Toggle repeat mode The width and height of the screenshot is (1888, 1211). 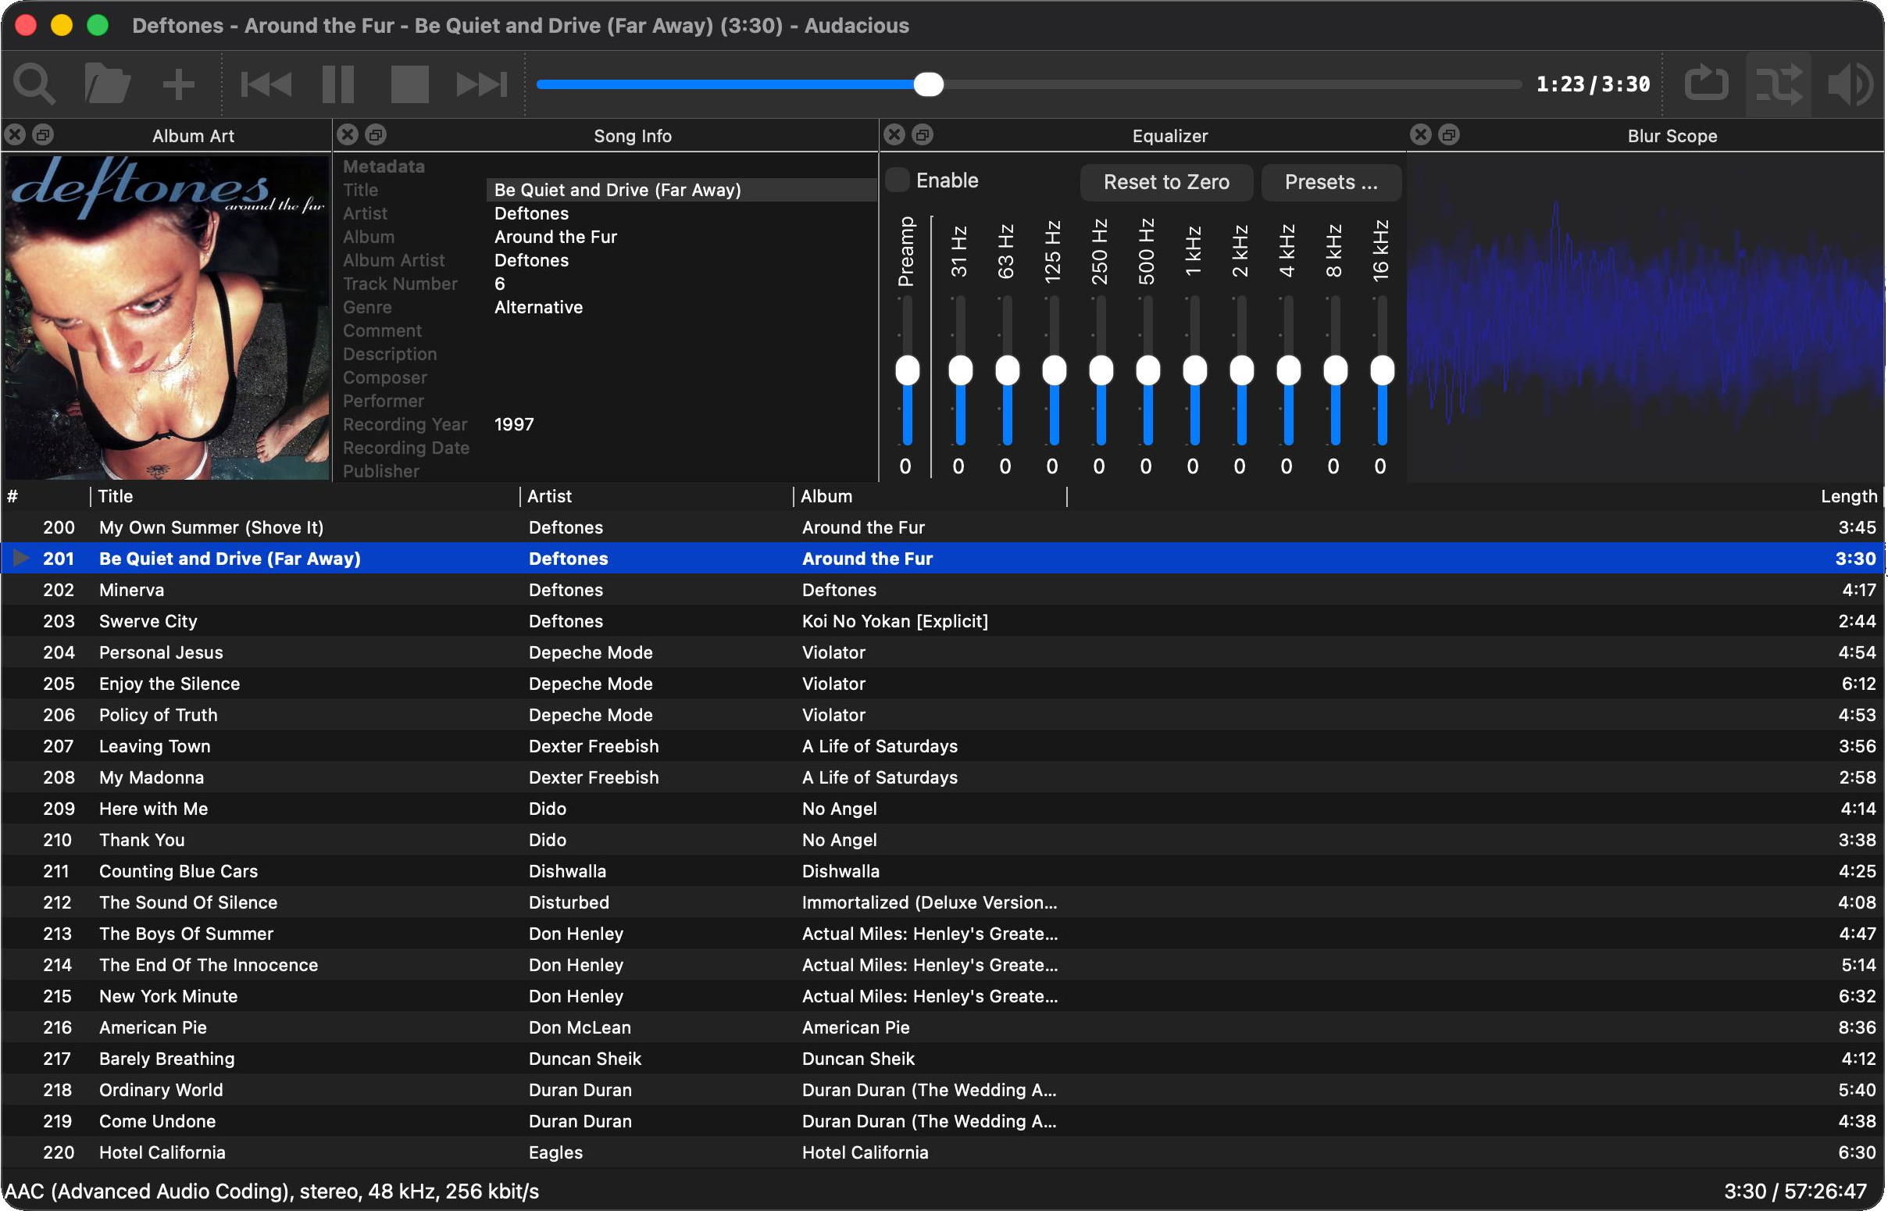click(1707, 84)
